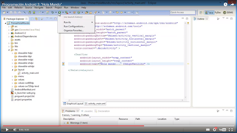The image size is (237, 133).
Task: Open the Window menu
Action: click(x=75, y=7)
